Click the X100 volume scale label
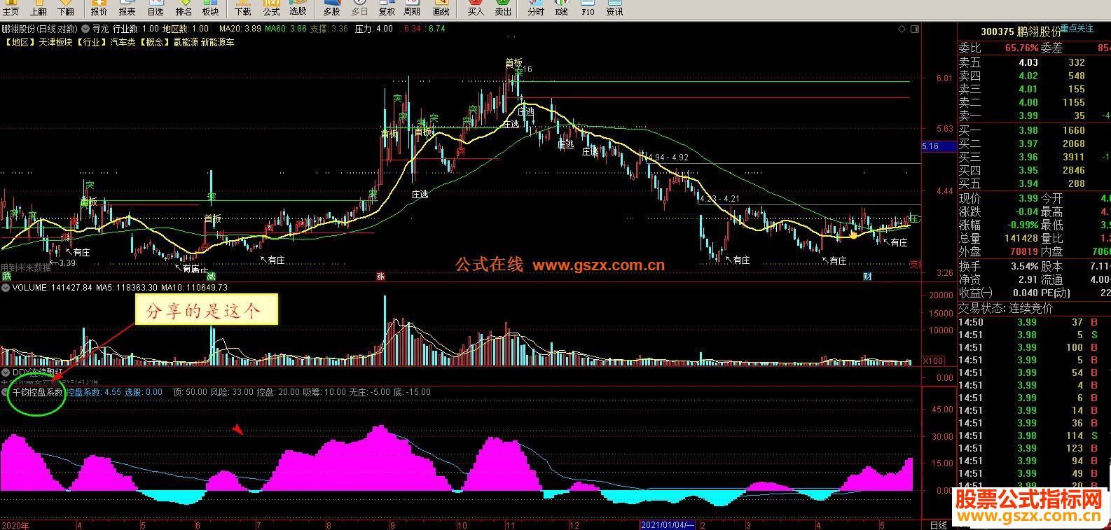Viewport: 1111px width, 530px height. (932, 361)
